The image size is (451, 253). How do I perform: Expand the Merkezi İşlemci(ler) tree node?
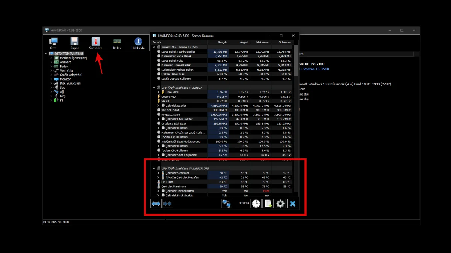(x=51, y=58)
